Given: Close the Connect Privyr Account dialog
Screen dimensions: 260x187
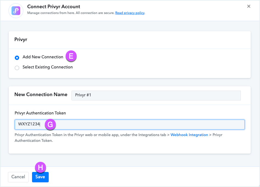Looking at the screenshot, I should (249, 6).
